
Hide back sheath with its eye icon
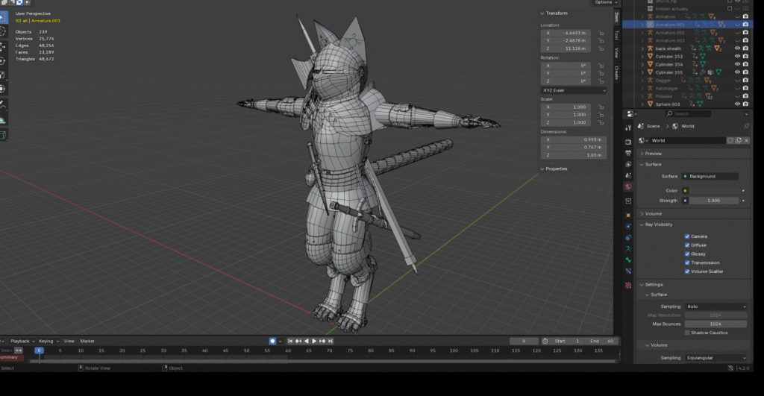pos(737,48)
